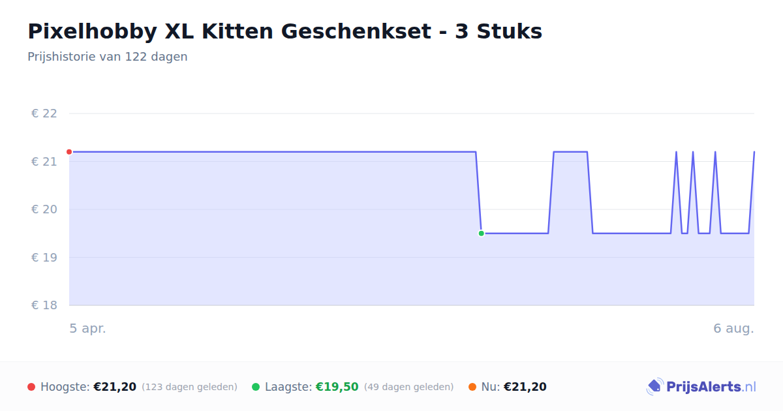
Task: Click the € 21 y-axis label
Action: (x=44, y=161)
